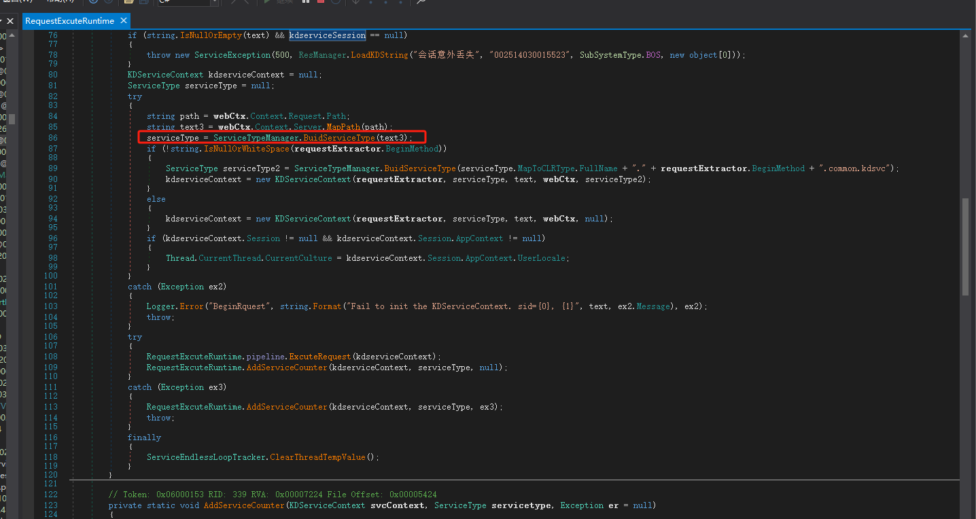Click Format on line 103
The height and width of the screenshot is (519, 976).
coord(327,306)
